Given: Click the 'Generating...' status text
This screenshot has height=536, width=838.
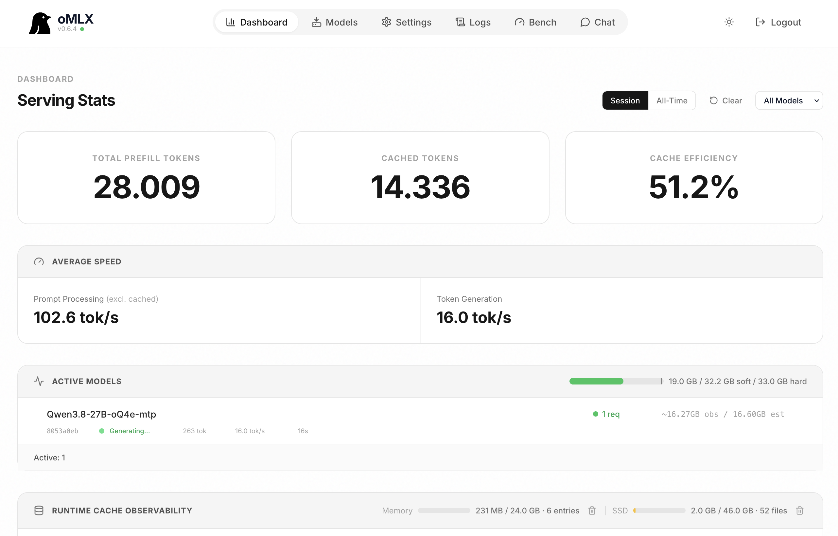Looking at the screenshot, I should click(130, 431).
